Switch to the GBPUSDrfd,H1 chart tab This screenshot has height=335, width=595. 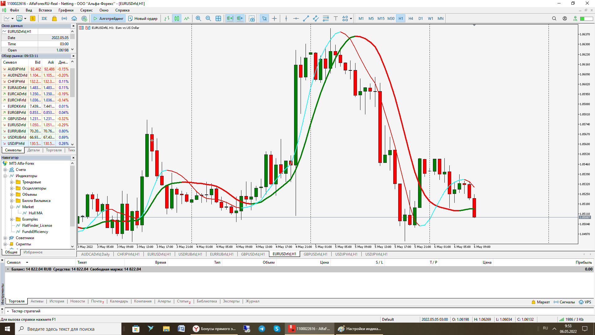[x=253, y=254]
